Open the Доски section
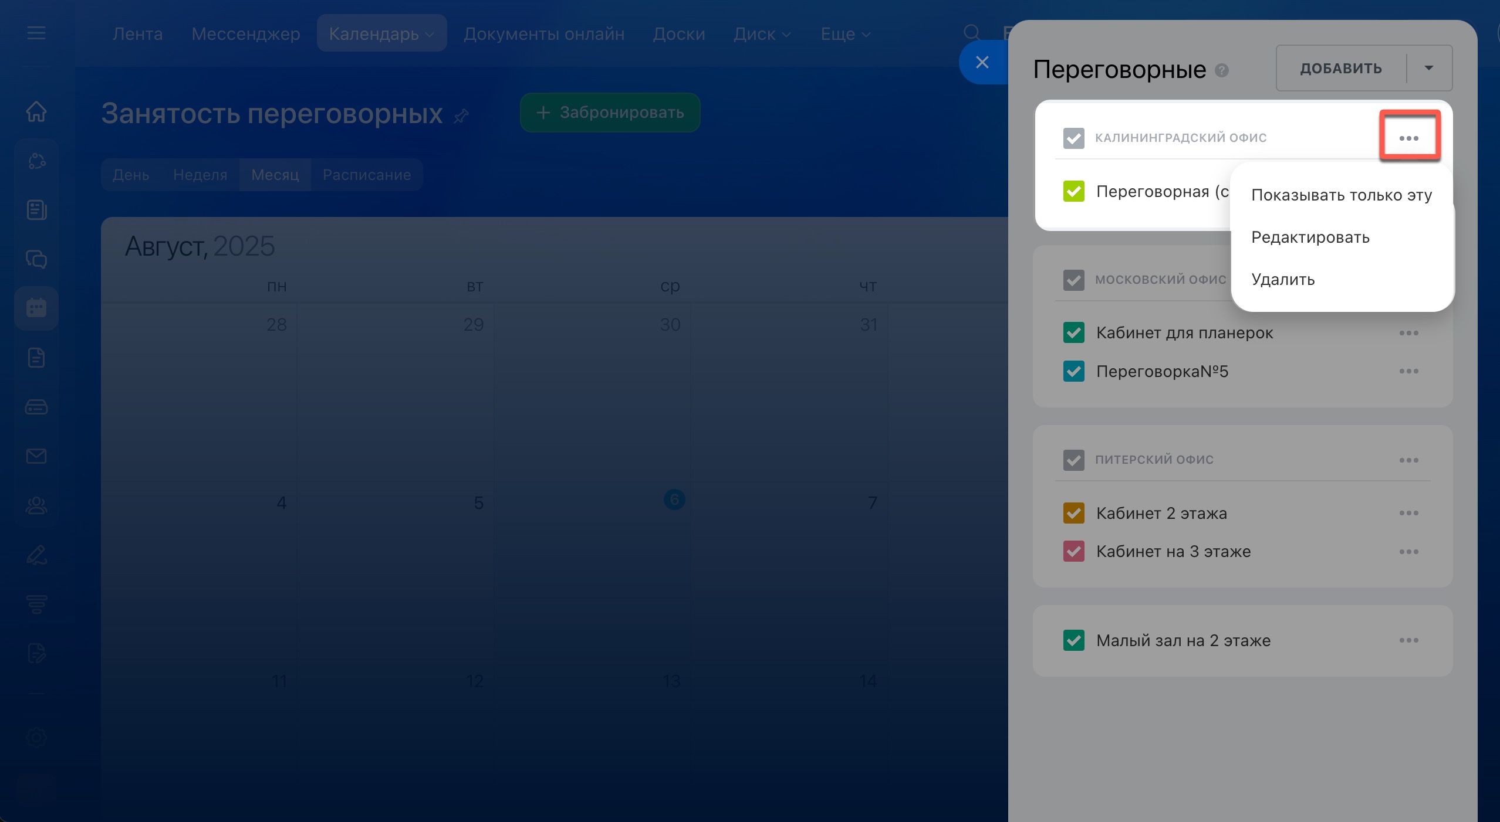This screenshot has width=1500, height=822. click(x=679, y=33)
